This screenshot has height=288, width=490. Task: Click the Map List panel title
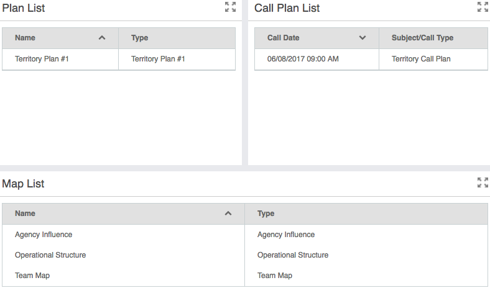23,184
